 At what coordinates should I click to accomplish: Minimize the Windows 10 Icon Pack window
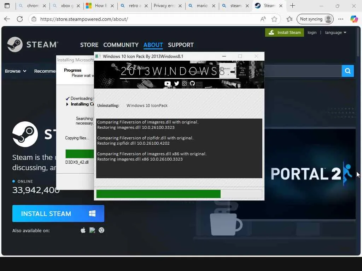[x=224, y=56]
